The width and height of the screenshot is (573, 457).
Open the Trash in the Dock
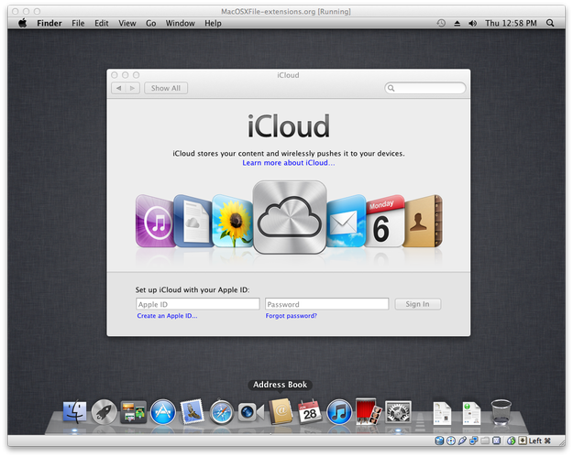501,412
